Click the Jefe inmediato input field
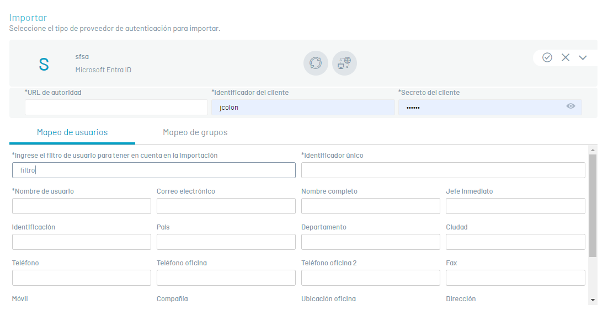 [515, 206]
